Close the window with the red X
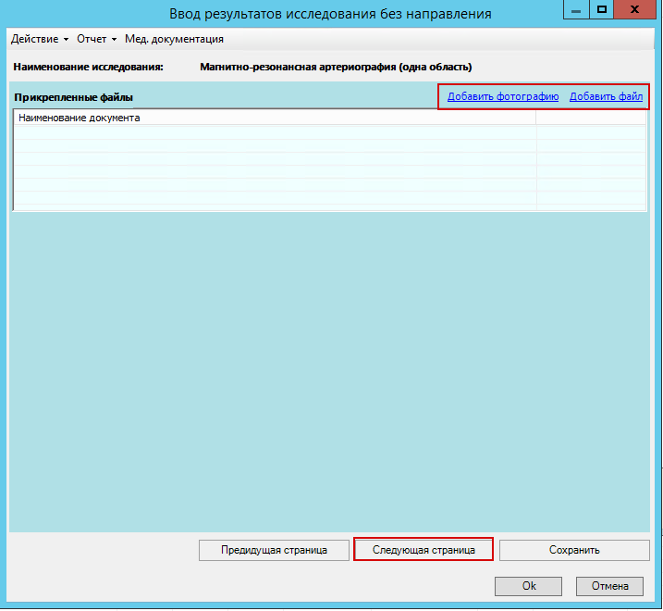Image resolution: width=663 pixels, height=611 pixels. click(638, 10)
